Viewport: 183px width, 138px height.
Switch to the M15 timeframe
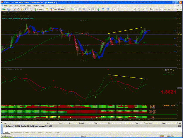[165, 9]
